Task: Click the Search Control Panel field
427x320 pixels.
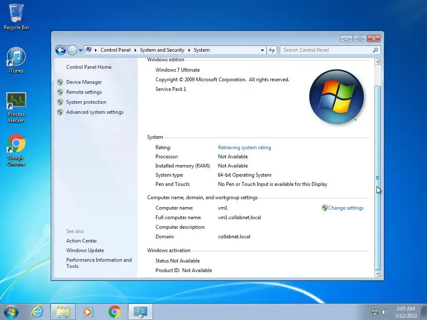Action: 330,50
